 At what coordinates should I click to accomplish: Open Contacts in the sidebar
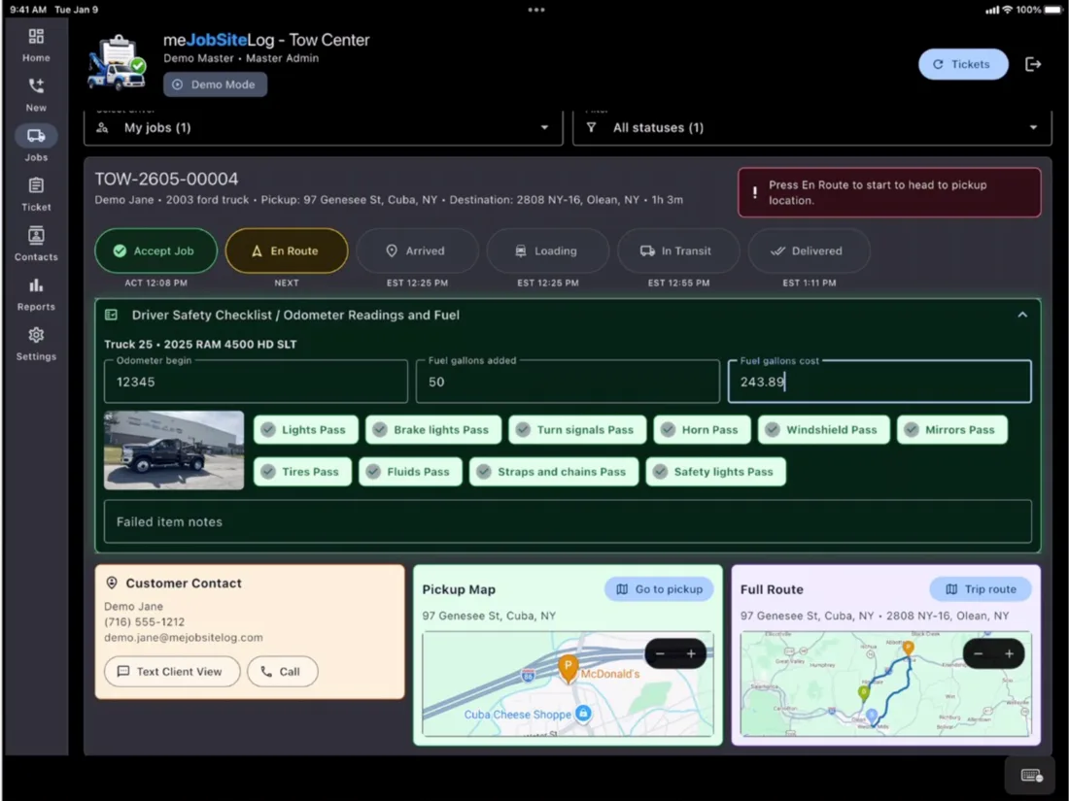pos(35,244)
